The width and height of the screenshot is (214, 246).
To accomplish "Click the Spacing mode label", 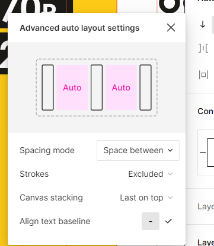I will pos(47,150).
